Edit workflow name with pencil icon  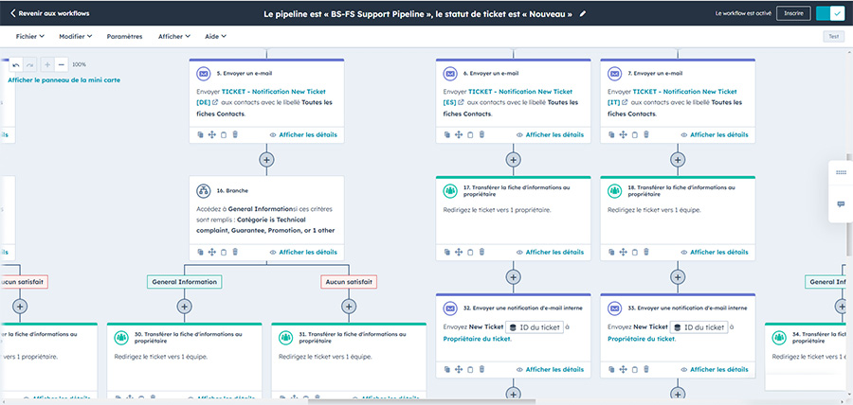583,14
